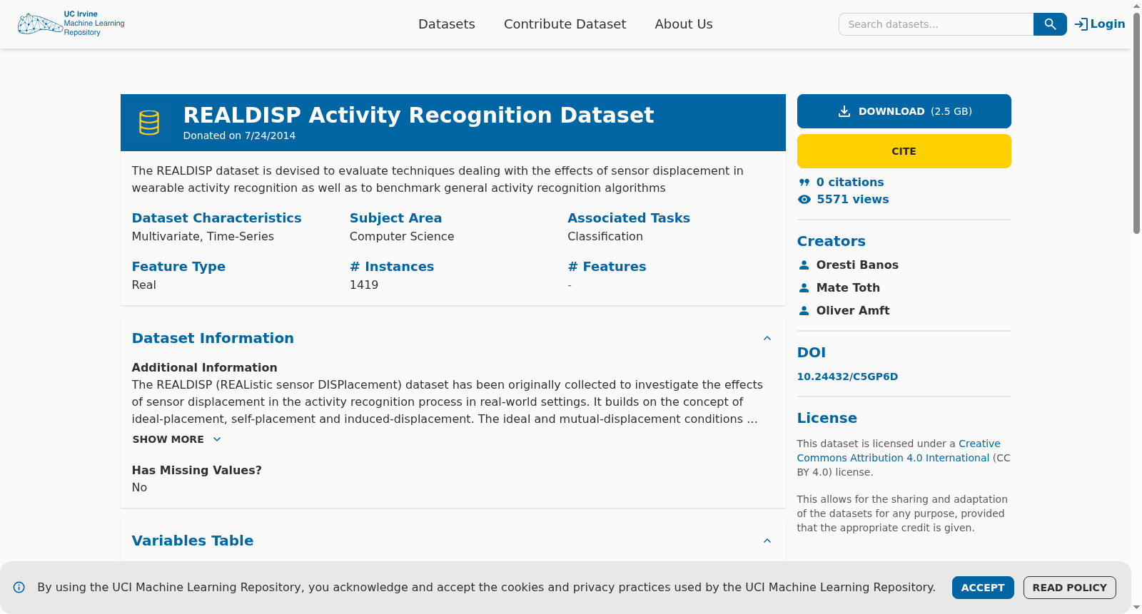Click the Additional Information subheading
The image size is (1142, 614).
(204, 368)
